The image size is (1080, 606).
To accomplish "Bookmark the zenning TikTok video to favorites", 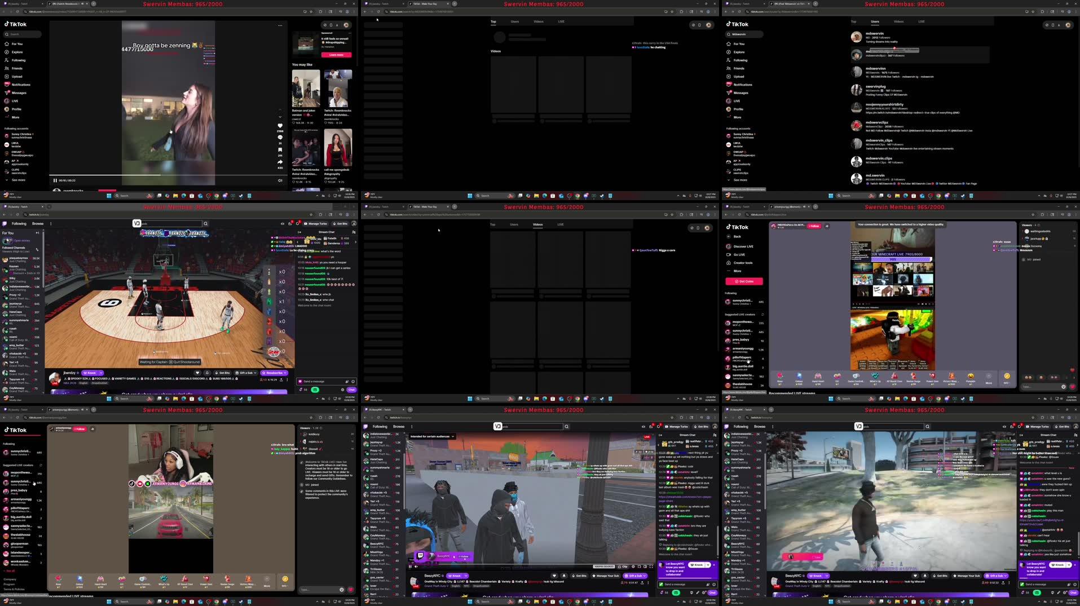I will [280, 150].
